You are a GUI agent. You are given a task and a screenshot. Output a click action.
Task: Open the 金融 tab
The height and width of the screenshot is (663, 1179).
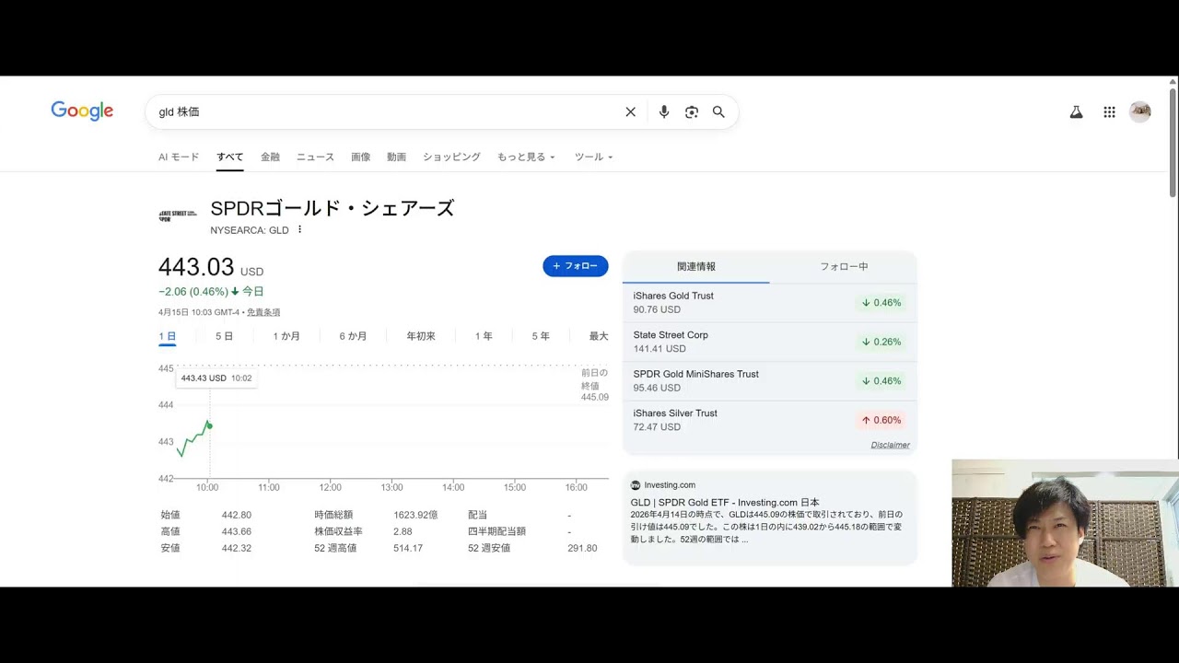(x=270, y=157)
